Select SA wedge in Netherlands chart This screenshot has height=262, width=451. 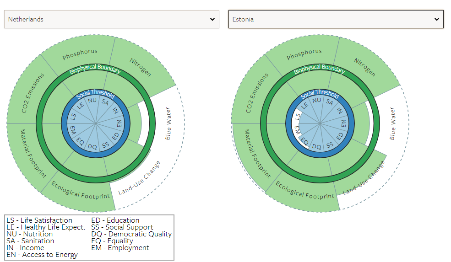[105, 102]
